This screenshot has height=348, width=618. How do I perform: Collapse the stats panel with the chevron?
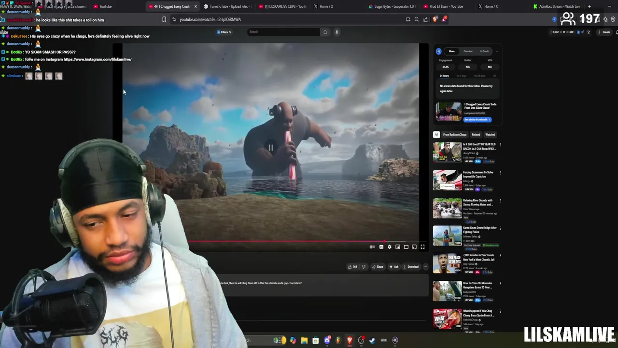[x=497, y=51]
